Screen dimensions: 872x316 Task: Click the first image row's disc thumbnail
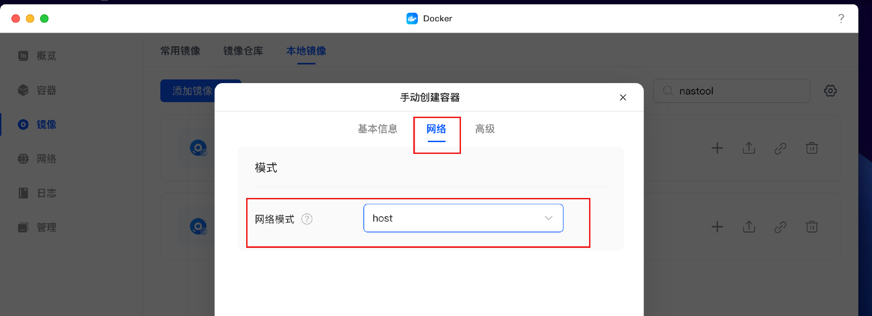pyautogui.click(x=198, y=148)
